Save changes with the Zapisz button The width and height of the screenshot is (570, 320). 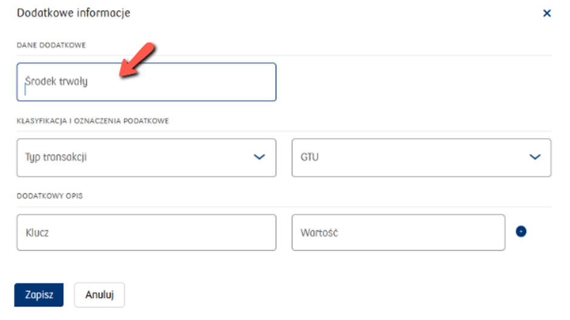click(39, 295)
